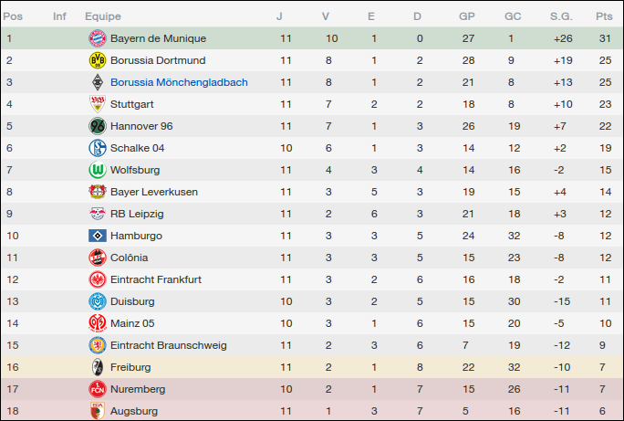Image resolution: width=624 pixels, height=421 pixels.
Task: Click the RB Leipzig club crest
Action: (97, 214)
